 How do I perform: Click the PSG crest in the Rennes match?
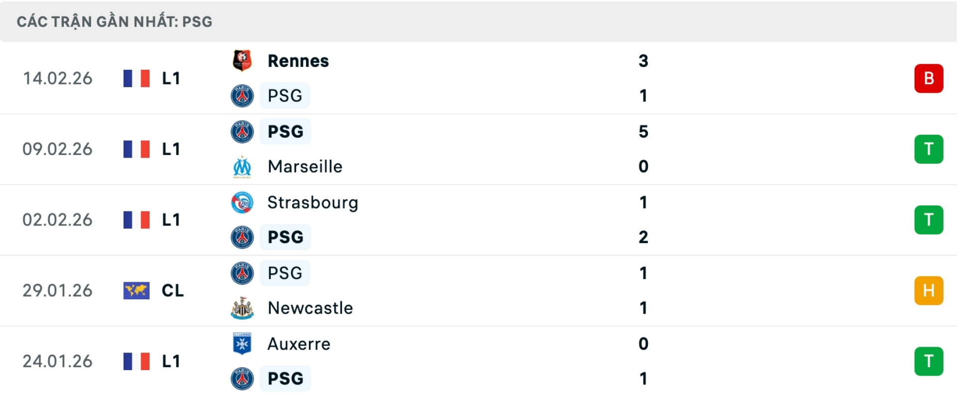tap(242, 96)
